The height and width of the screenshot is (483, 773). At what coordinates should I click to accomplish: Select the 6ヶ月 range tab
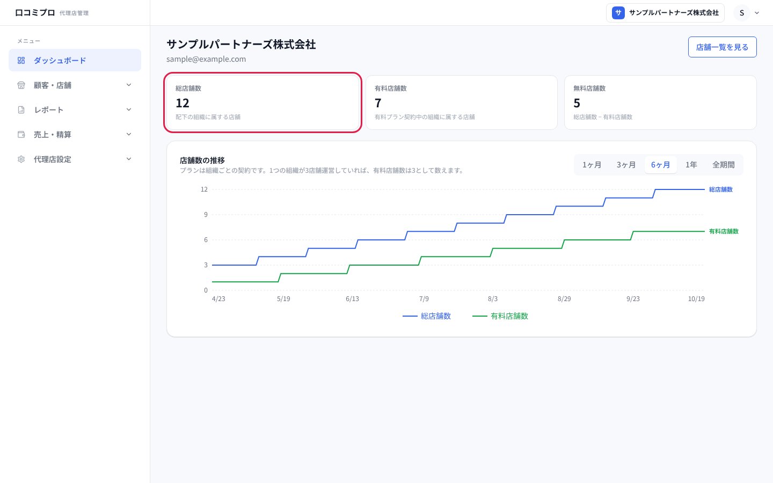click(660, 165)
